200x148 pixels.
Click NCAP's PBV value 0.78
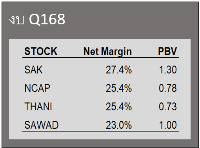click(x=168, y=88)
